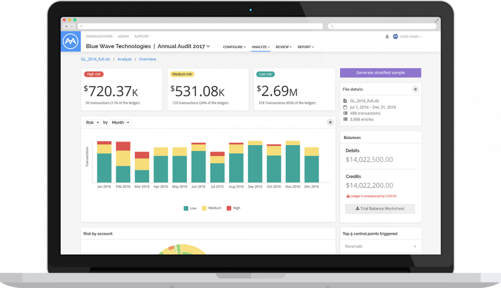This screenshot has height=288, width=501.
Task: Toggle Low series in chart legend
Action: 190,208
